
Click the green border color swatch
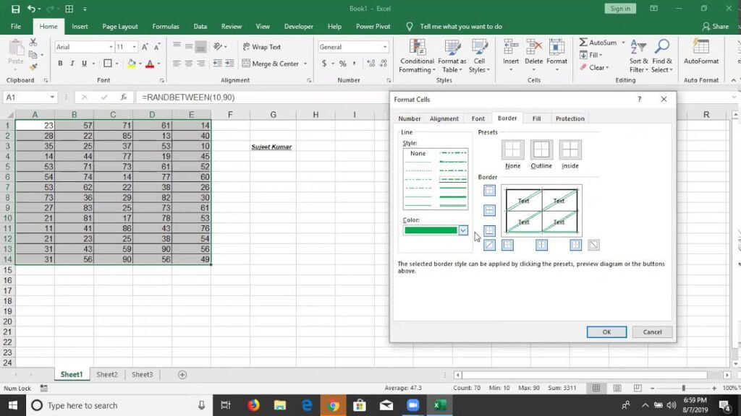point(431,230)
